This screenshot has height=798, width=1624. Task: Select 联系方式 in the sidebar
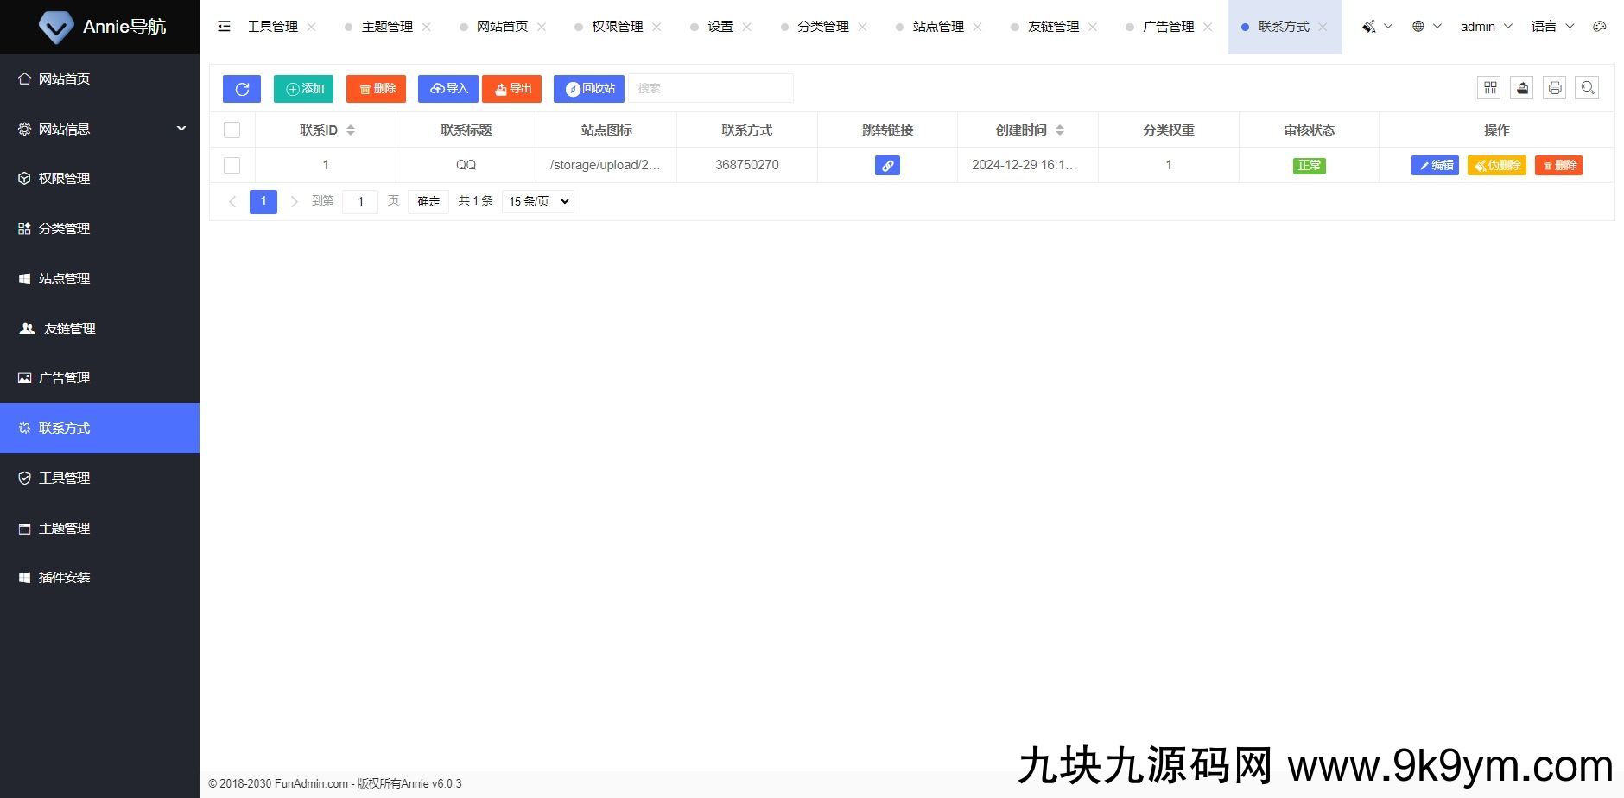click(x=99, y=427)
